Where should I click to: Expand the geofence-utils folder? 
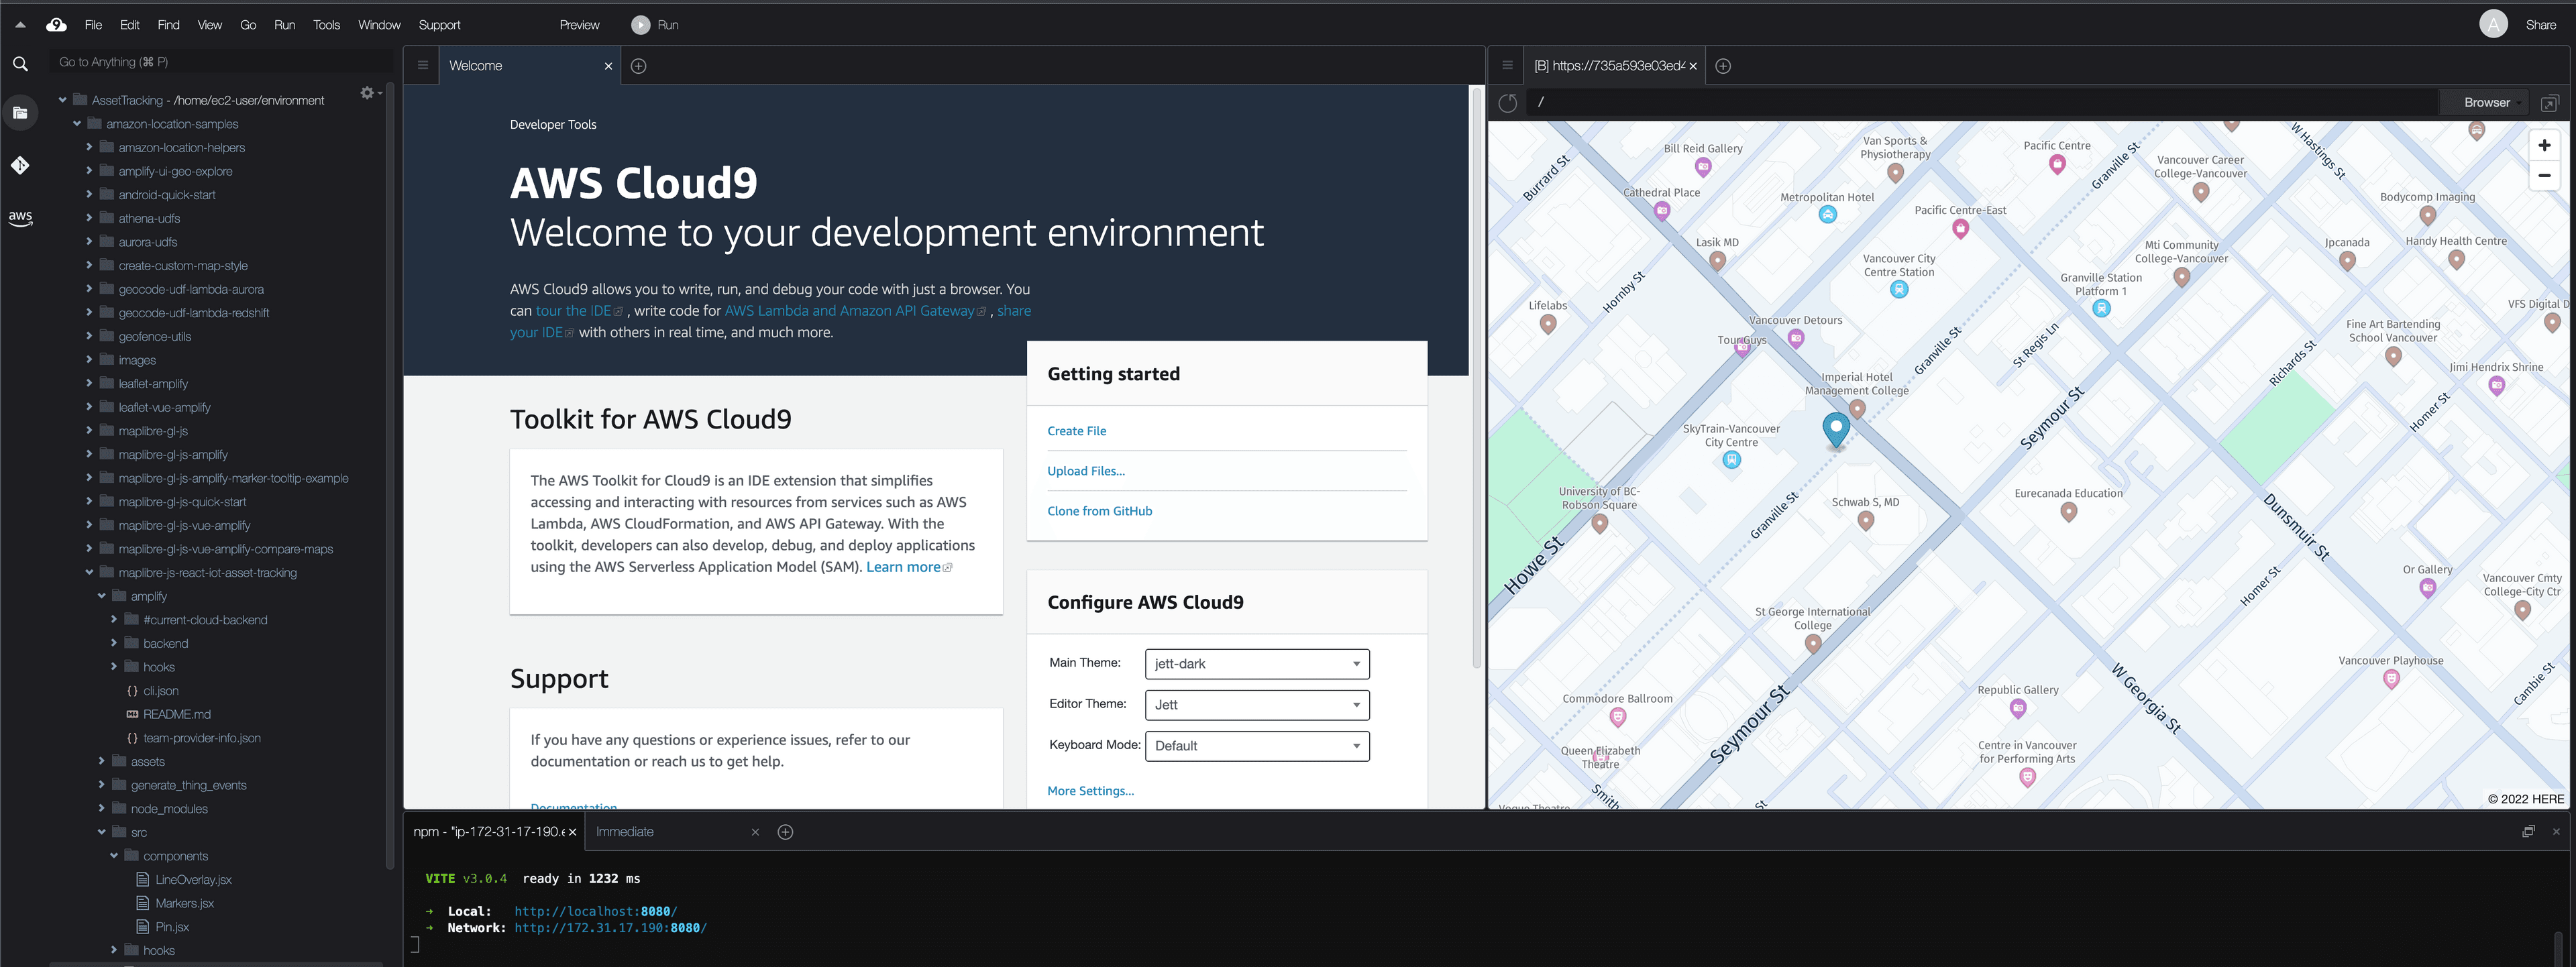[x=89, y=336]
